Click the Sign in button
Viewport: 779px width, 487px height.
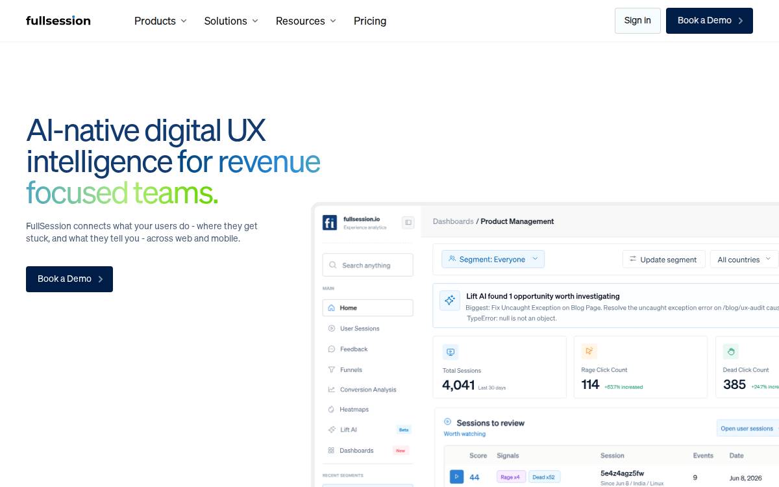pos(637,21)
